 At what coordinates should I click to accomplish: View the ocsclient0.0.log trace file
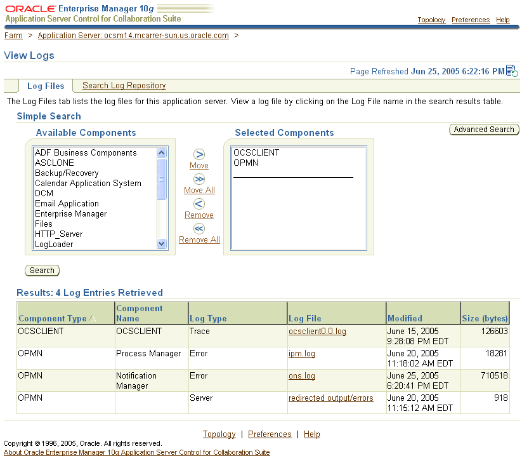tap(317, 331)
